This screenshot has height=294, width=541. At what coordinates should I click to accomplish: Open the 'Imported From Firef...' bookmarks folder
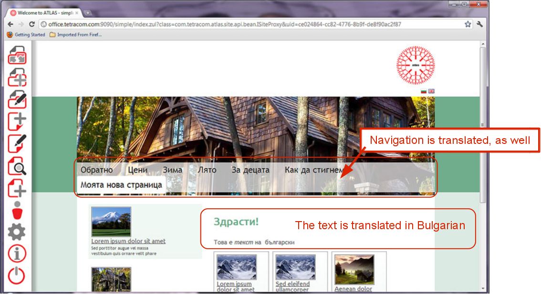[x=76, y=35]
